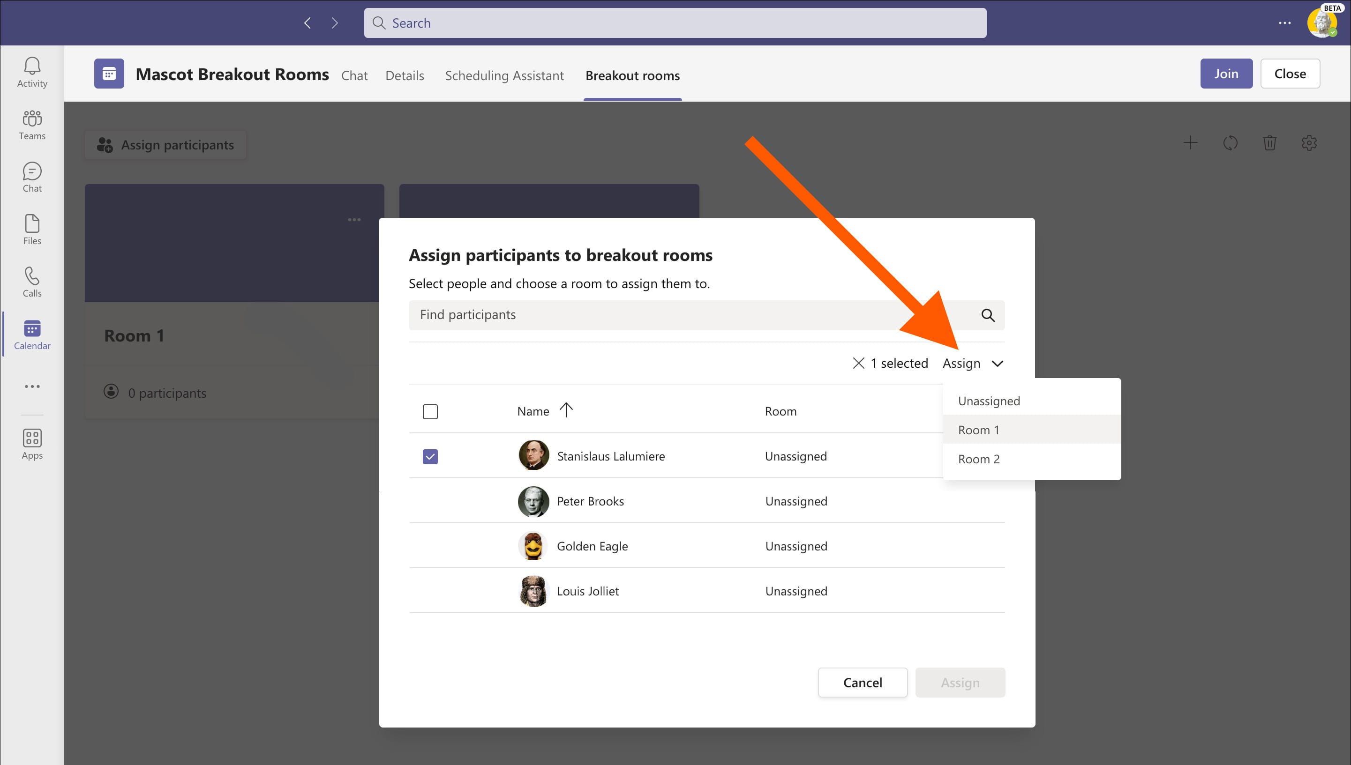Select Unassigned in the dropdown list
The width and height of the screenshot is (1351, 765).
pyautogui.click(x=988, y=401)
